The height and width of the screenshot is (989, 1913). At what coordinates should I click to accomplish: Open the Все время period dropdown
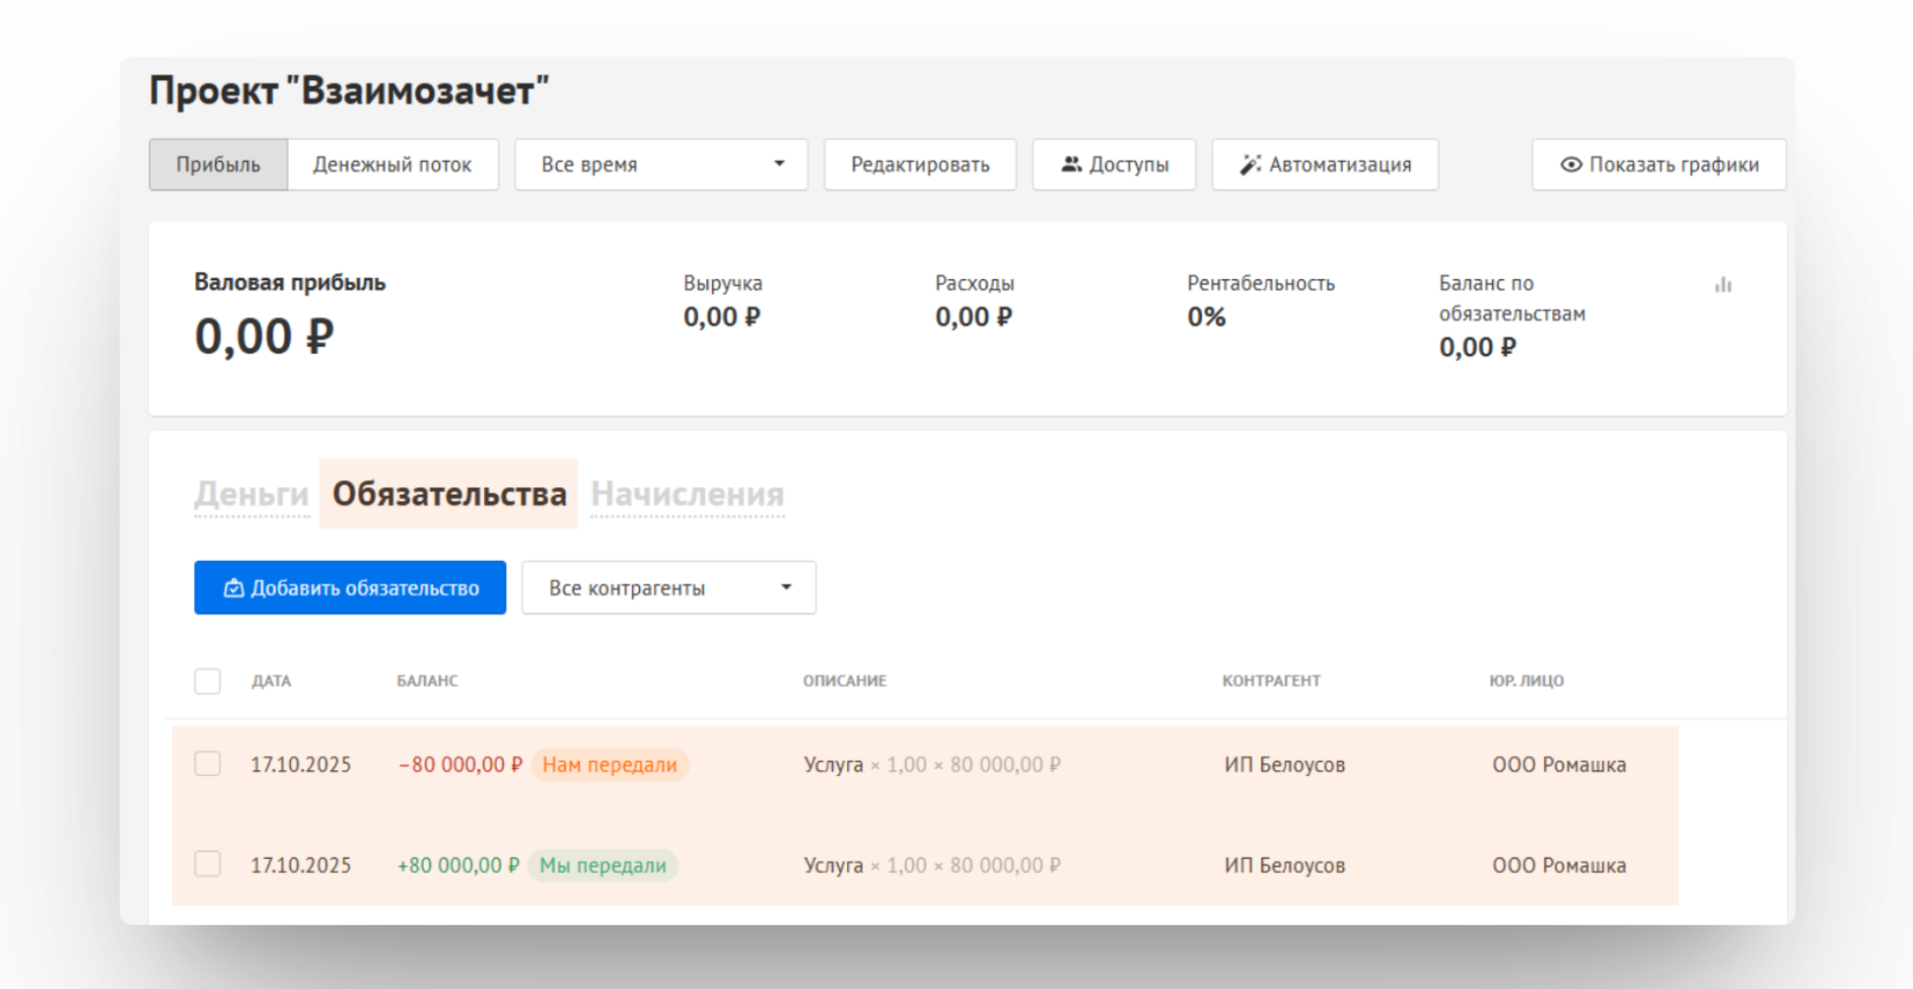[x=661, y=165]
